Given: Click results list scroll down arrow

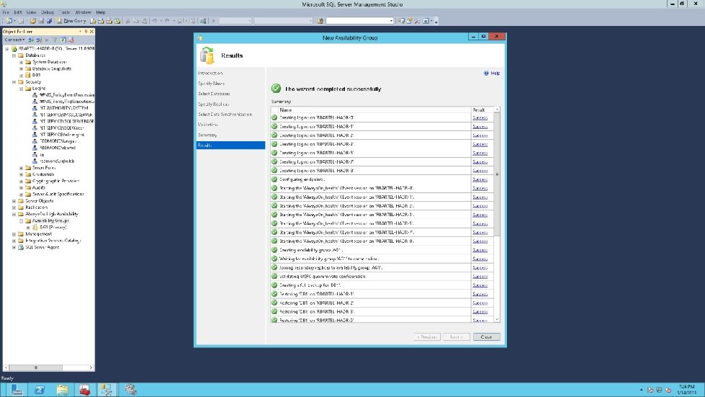Looking at the screenshot, I should click(x=497, y=319).
